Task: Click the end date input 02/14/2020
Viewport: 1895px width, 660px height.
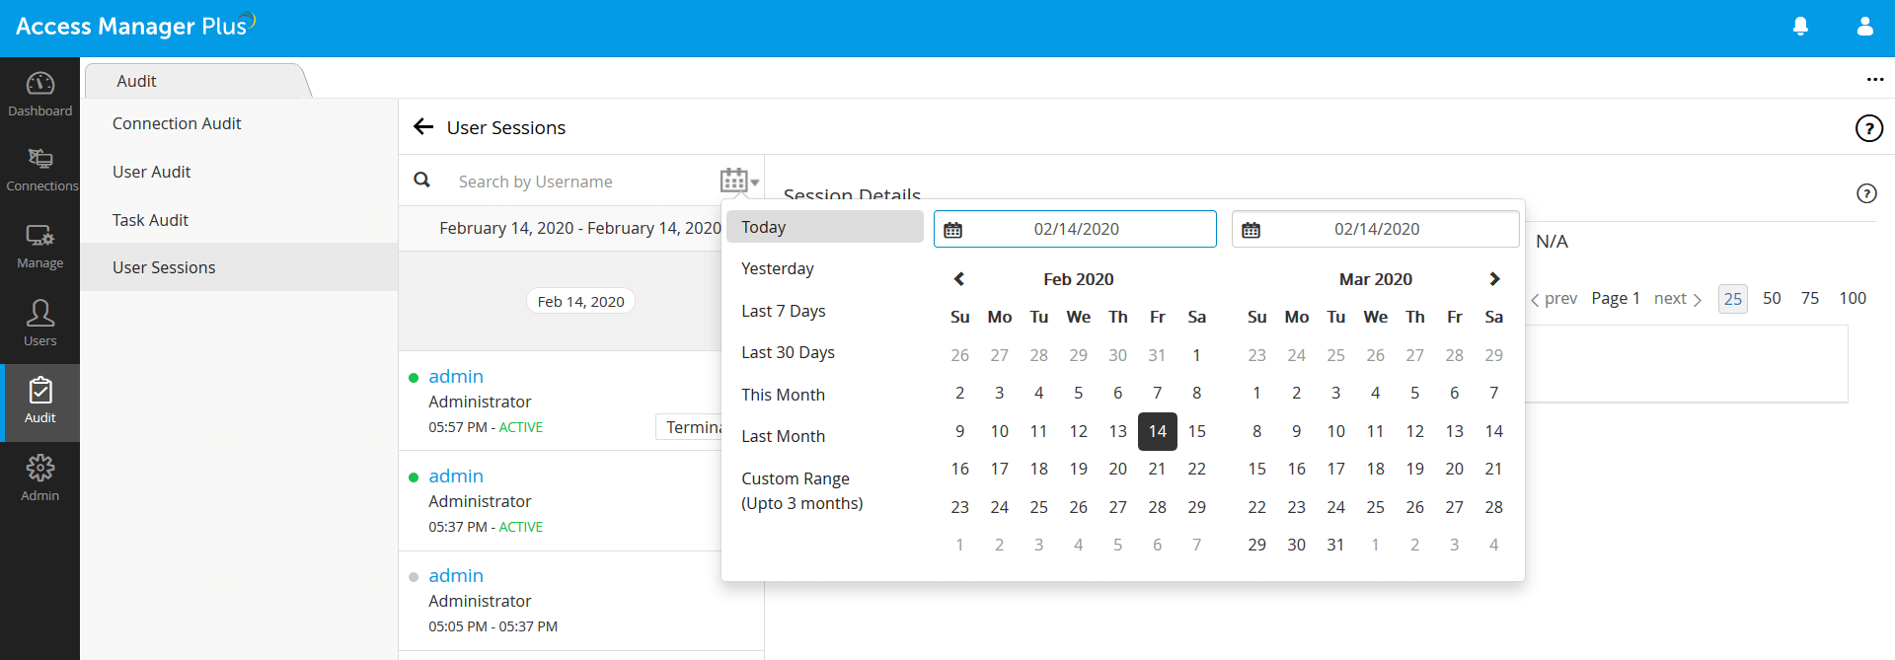Action: tap(1376, 229)
